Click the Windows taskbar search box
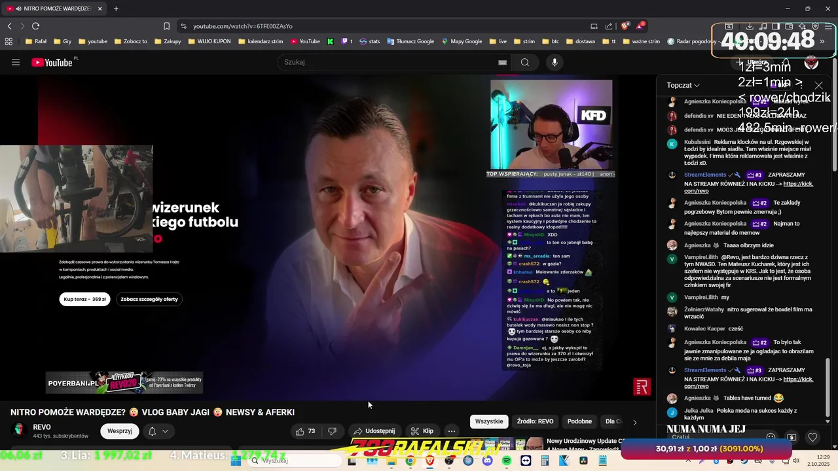Image resolution: width=838 pixels, height=471 pixels. [294, 461]
